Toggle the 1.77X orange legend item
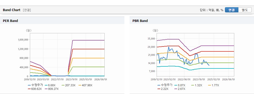The width and height of the screenshot is (254, 94). 213,85
